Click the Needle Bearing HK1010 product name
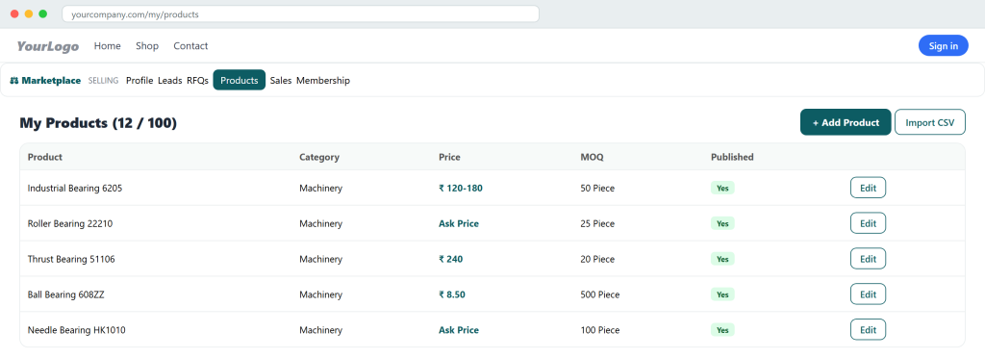The image size is (985, 358). coord(77,330)
